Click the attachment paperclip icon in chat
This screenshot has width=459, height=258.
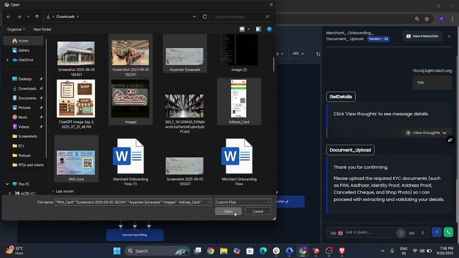tap(401, 233)
